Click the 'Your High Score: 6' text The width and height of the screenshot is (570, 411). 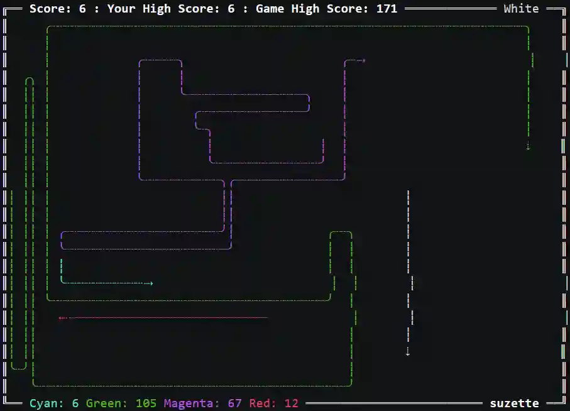[x=171, y=9]
